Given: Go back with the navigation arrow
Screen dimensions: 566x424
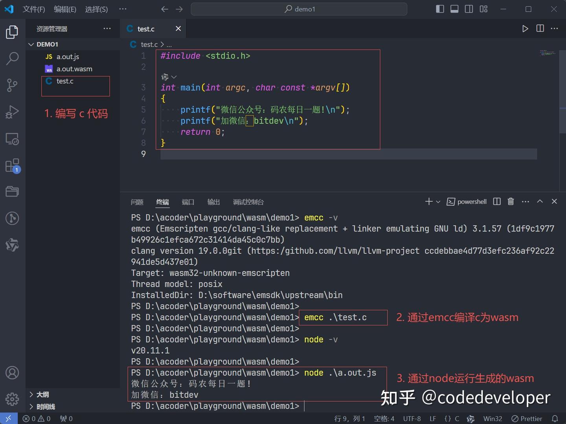Looking at the screenshot, I should [x=165, y=9].
